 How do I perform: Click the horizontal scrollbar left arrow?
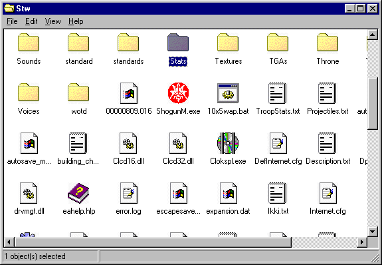tap(9, 242)
